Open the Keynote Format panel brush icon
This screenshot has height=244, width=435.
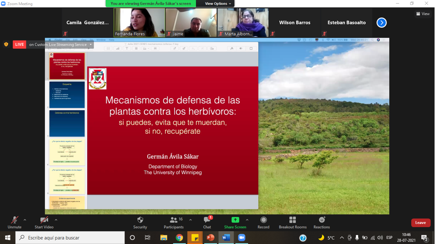point(232,48)
